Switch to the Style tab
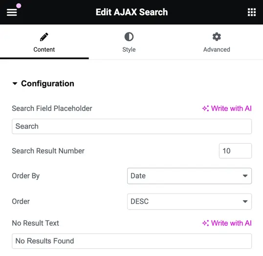 coord(129,43)
